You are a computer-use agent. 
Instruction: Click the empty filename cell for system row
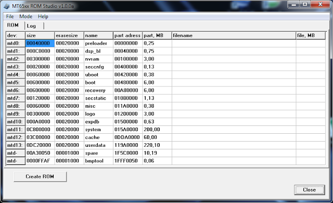click(234, 130)
